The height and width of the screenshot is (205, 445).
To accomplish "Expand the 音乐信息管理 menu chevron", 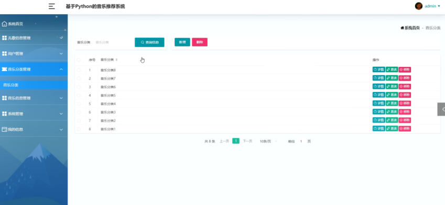I will (x=61, y=98).
